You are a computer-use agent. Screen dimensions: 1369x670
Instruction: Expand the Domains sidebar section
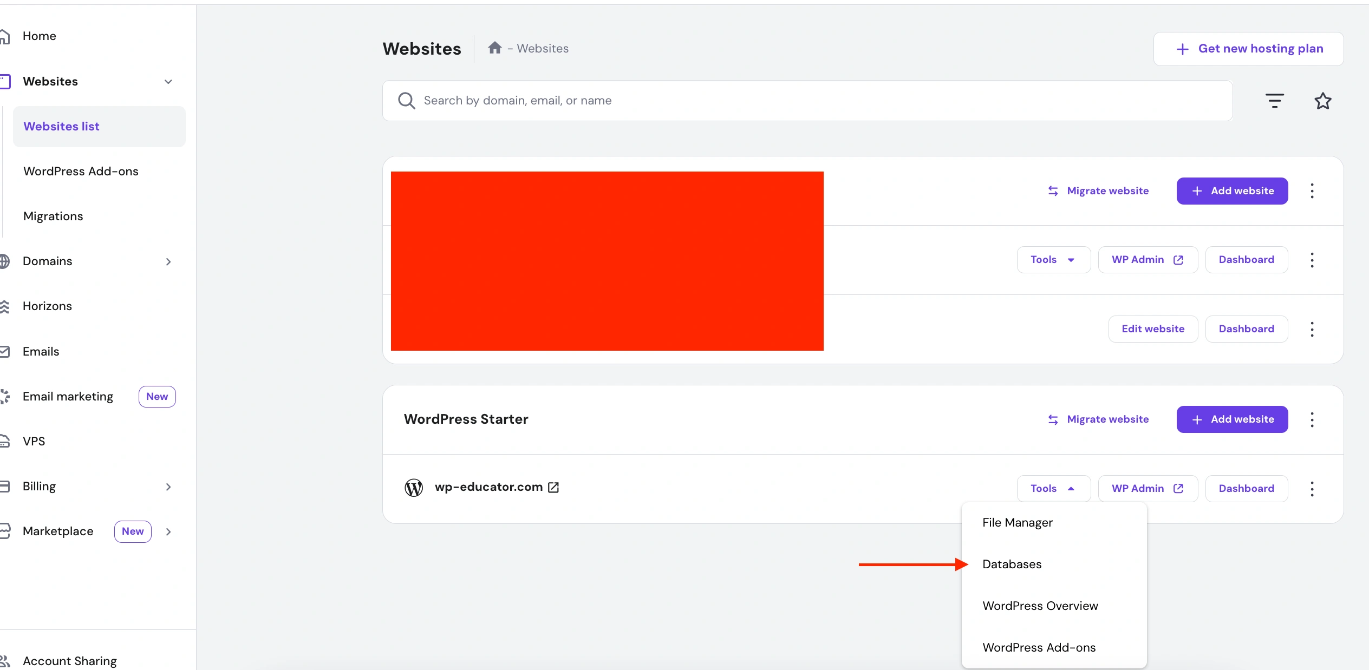pyautogui.click(x=168, y=261)
